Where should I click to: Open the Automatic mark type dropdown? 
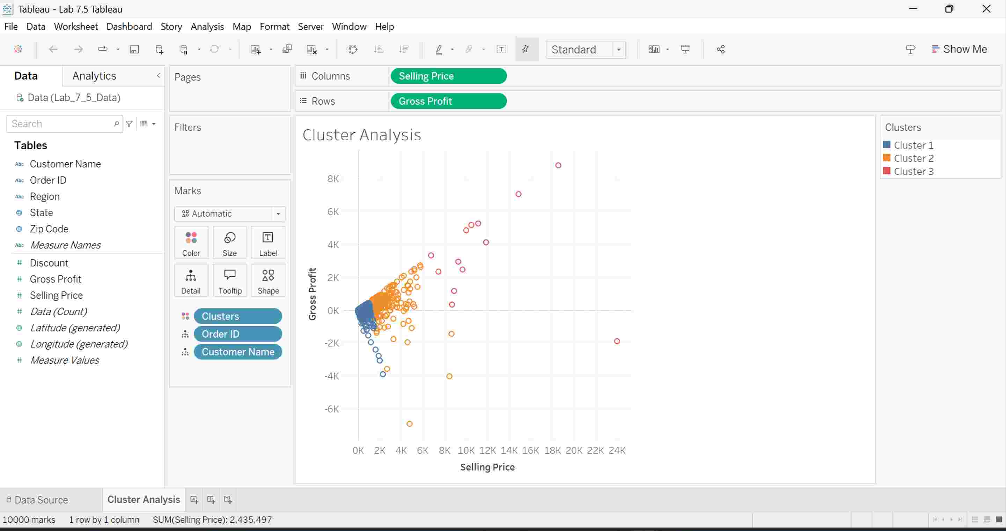click(x=278, y=214)
